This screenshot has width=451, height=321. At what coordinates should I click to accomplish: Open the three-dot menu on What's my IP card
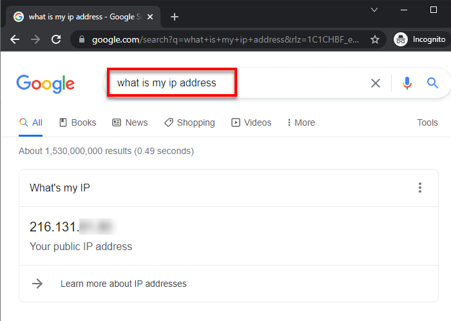(x=420, y=188)
